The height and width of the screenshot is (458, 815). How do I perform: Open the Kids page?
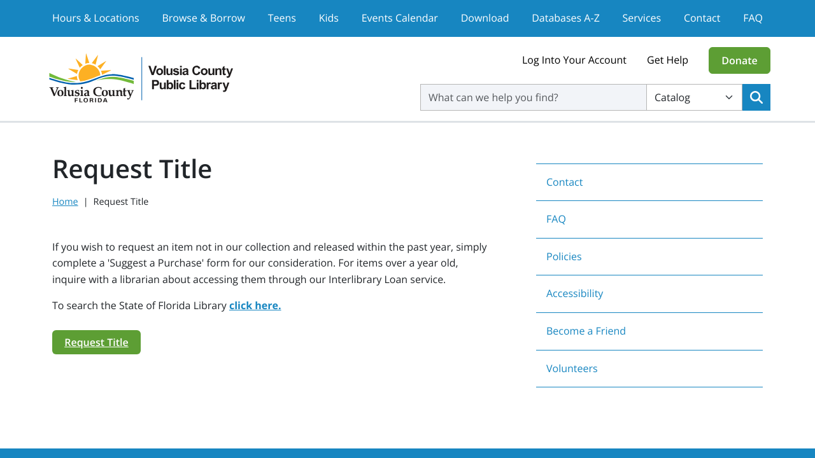[x=329, y=18]
